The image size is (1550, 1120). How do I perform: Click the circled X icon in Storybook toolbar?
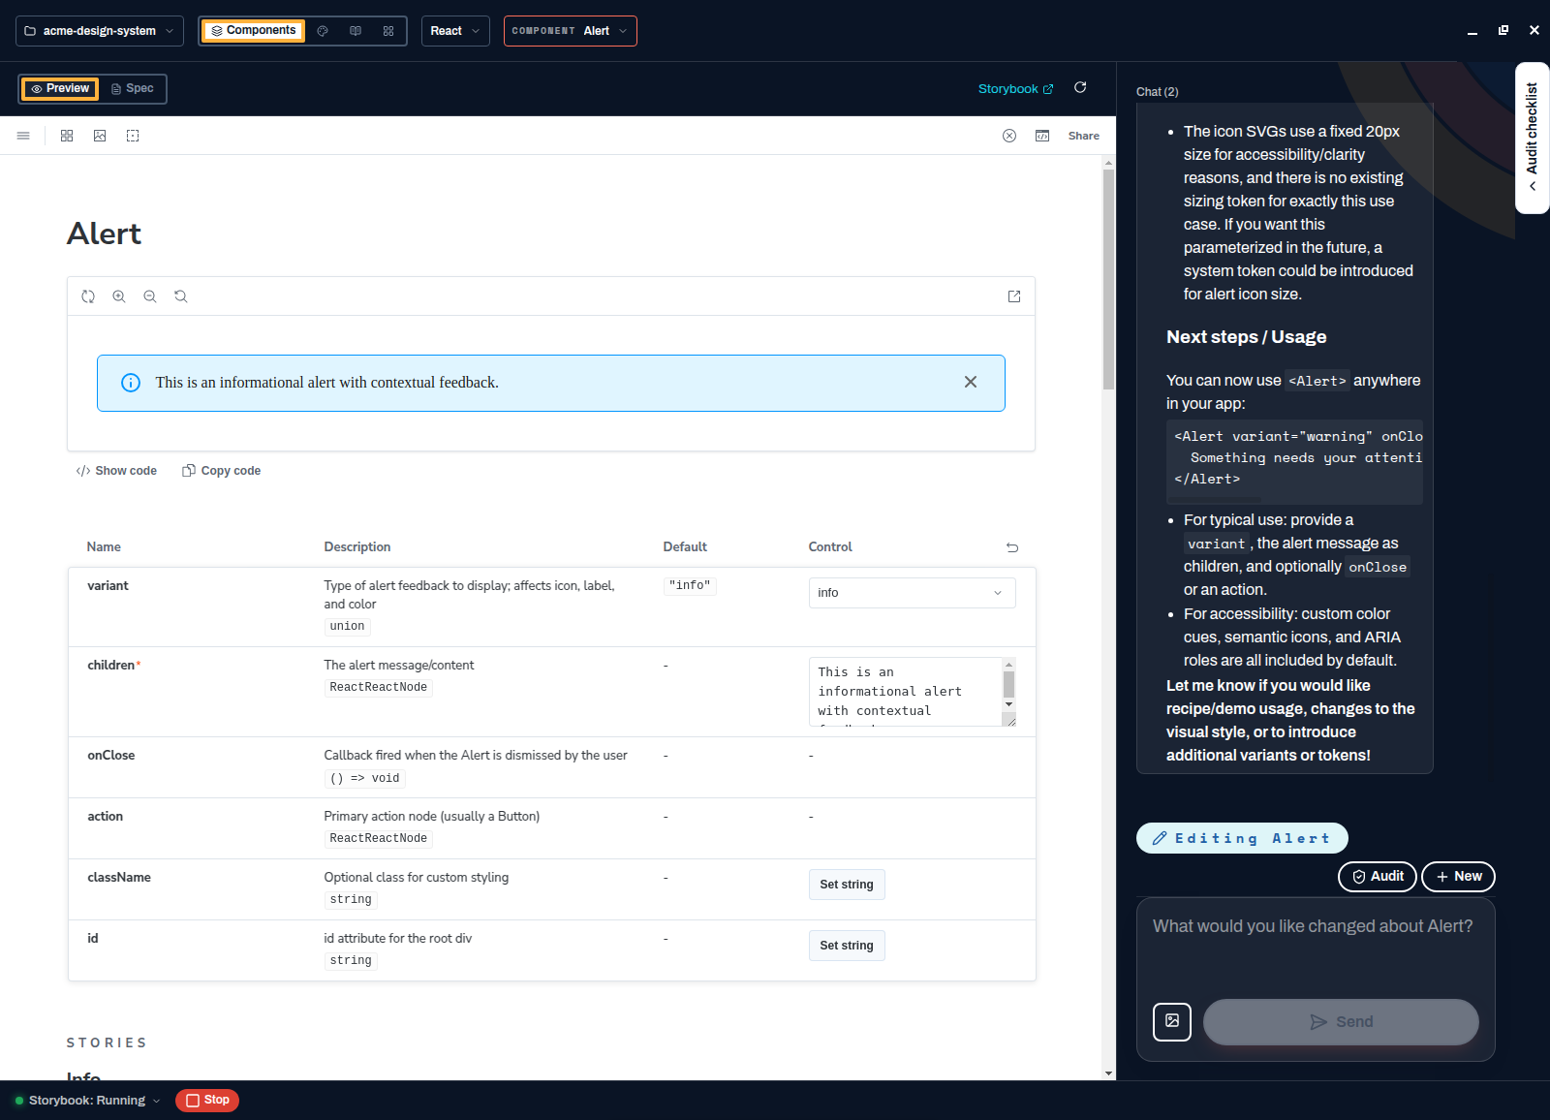click(1009, 136)
